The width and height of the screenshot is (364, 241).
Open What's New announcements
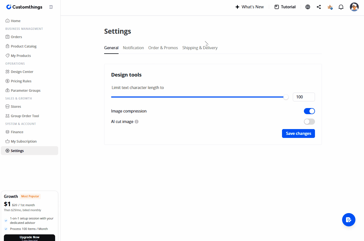[249, 7]
